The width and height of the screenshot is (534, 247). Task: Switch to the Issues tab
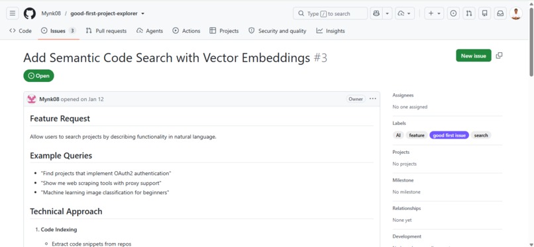[58, 31]
